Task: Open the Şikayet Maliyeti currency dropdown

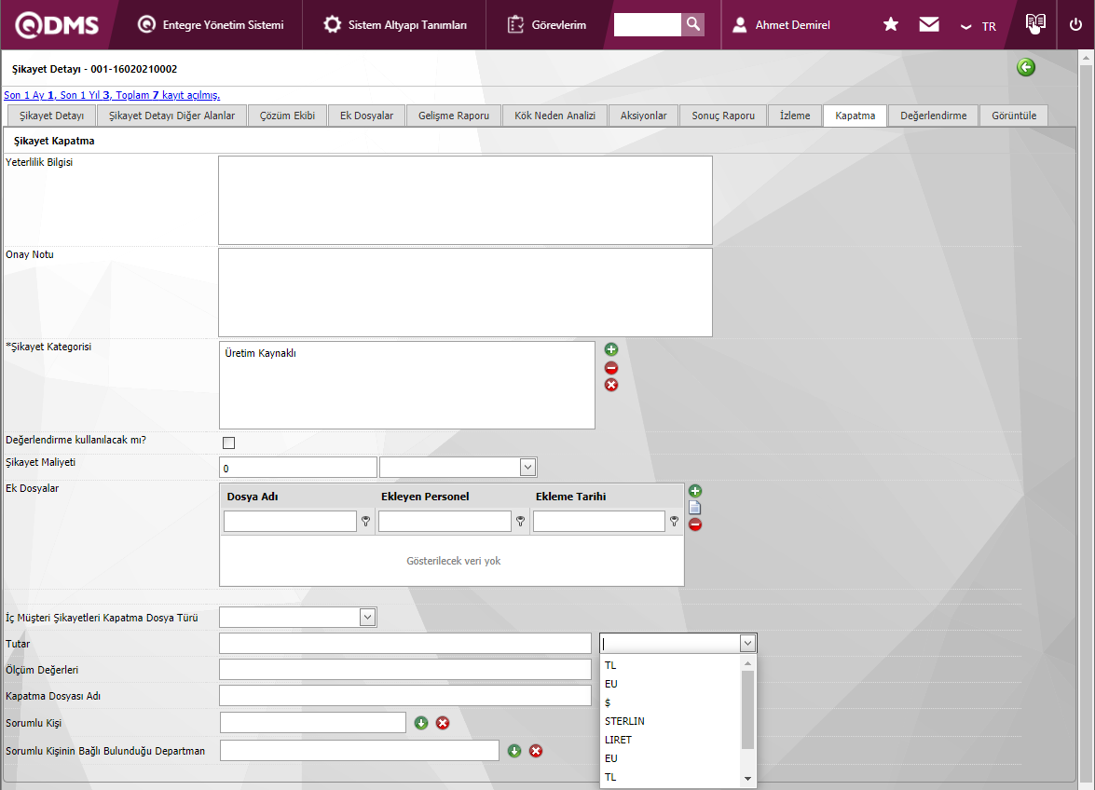Action: click(x=527, y=467)
